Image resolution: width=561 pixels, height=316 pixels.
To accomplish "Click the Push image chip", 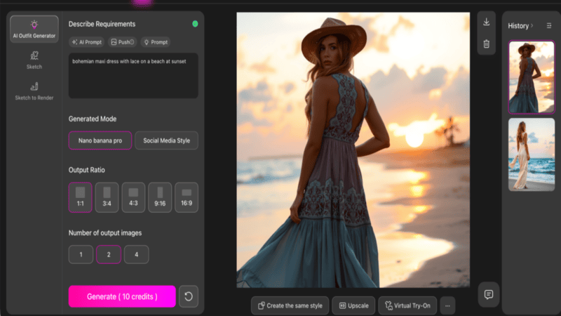I will tap(122, 42).
